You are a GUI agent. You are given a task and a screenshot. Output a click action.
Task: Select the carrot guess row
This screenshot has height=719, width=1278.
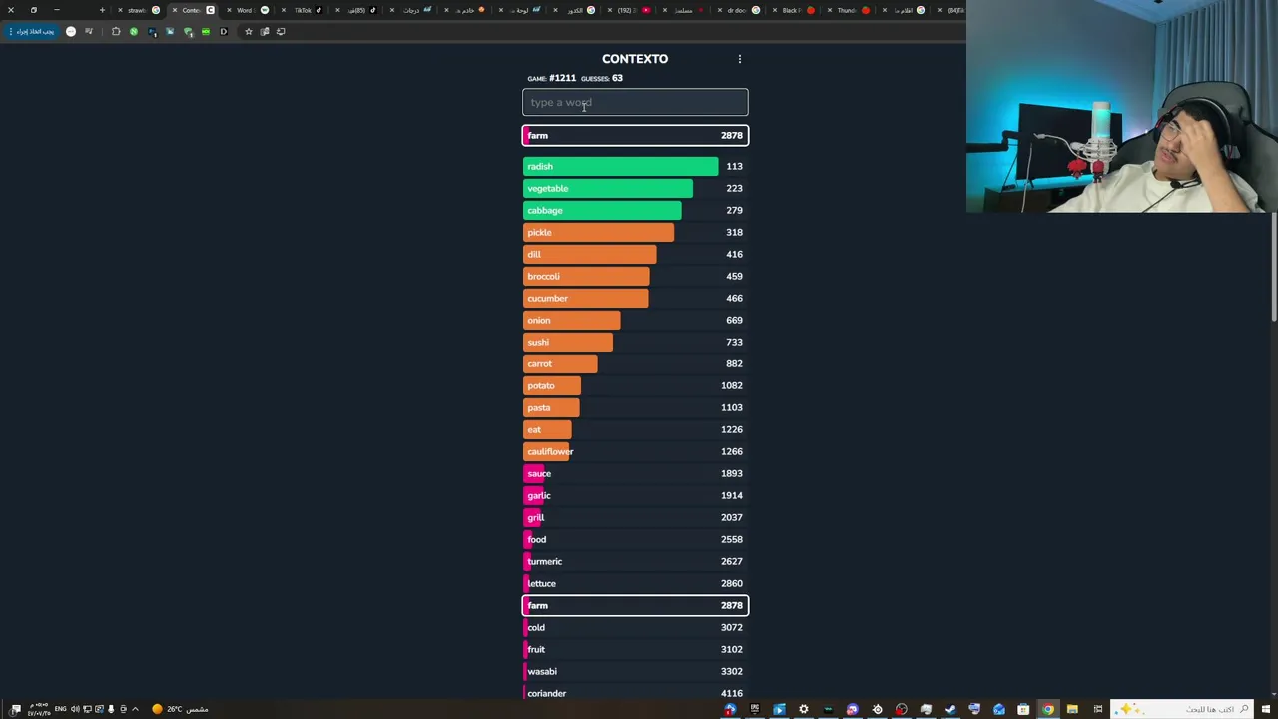(635, 363)
